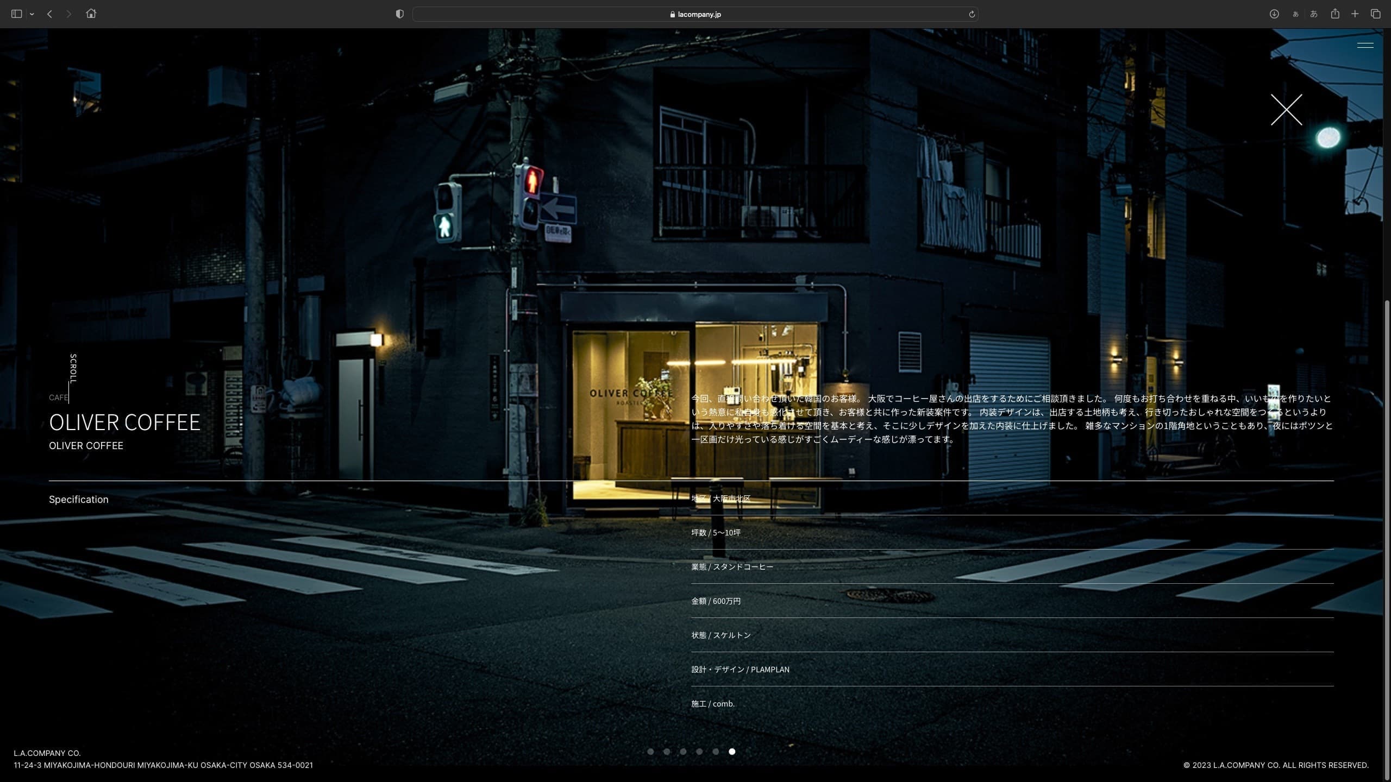Close the project detail with the large X

[1286, 110]
